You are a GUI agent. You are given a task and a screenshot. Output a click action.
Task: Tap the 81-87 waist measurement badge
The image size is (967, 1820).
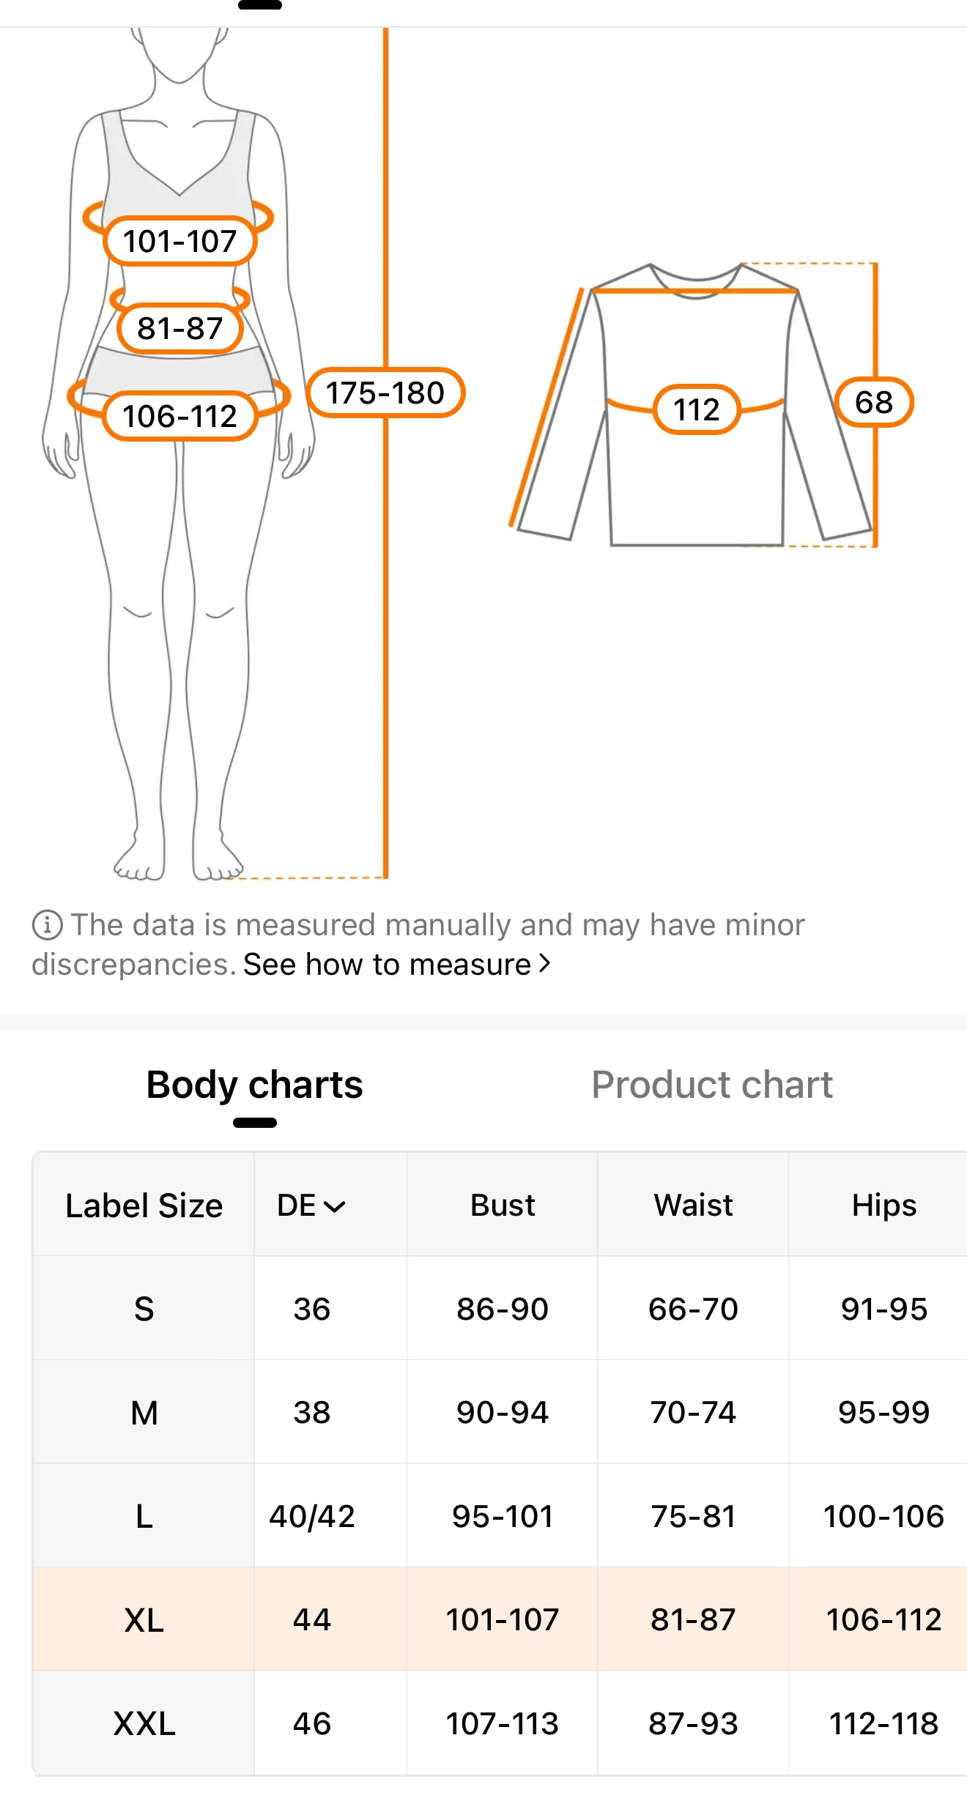click(x=180, y=328)
